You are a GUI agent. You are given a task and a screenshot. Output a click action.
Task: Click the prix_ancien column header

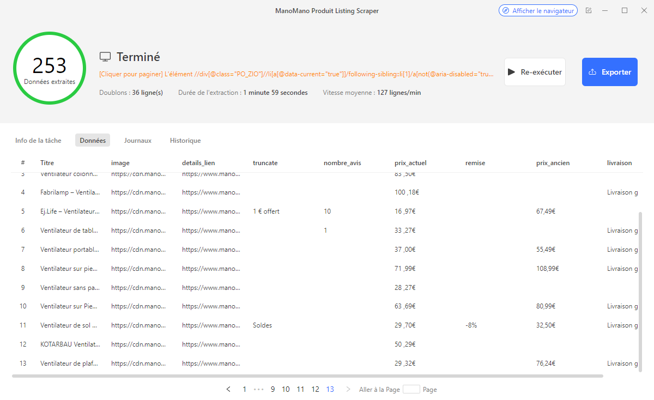[x=553, y=163]
